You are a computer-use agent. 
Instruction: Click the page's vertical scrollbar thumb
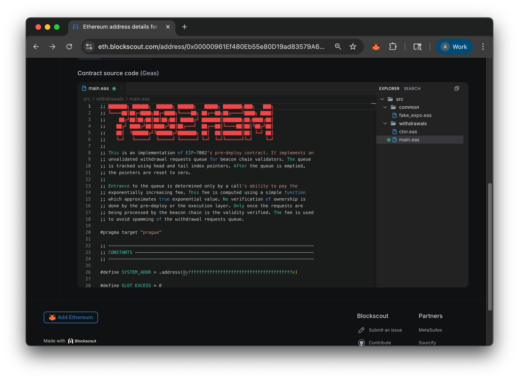(490, 246)
